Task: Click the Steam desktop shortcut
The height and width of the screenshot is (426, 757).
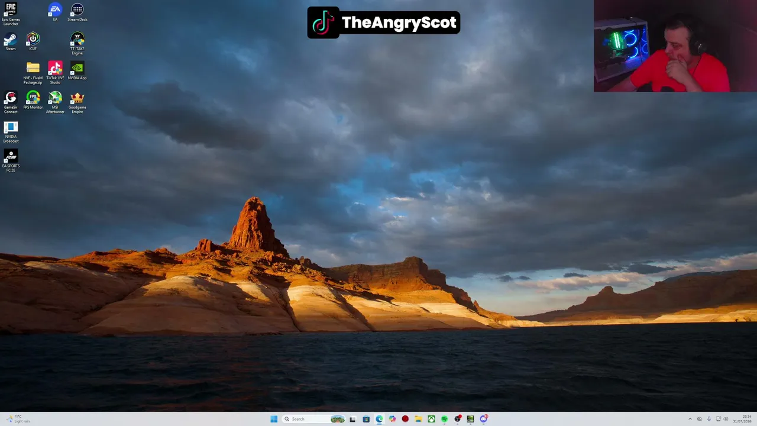Action: pyautogui.click(x=11, y=42)
